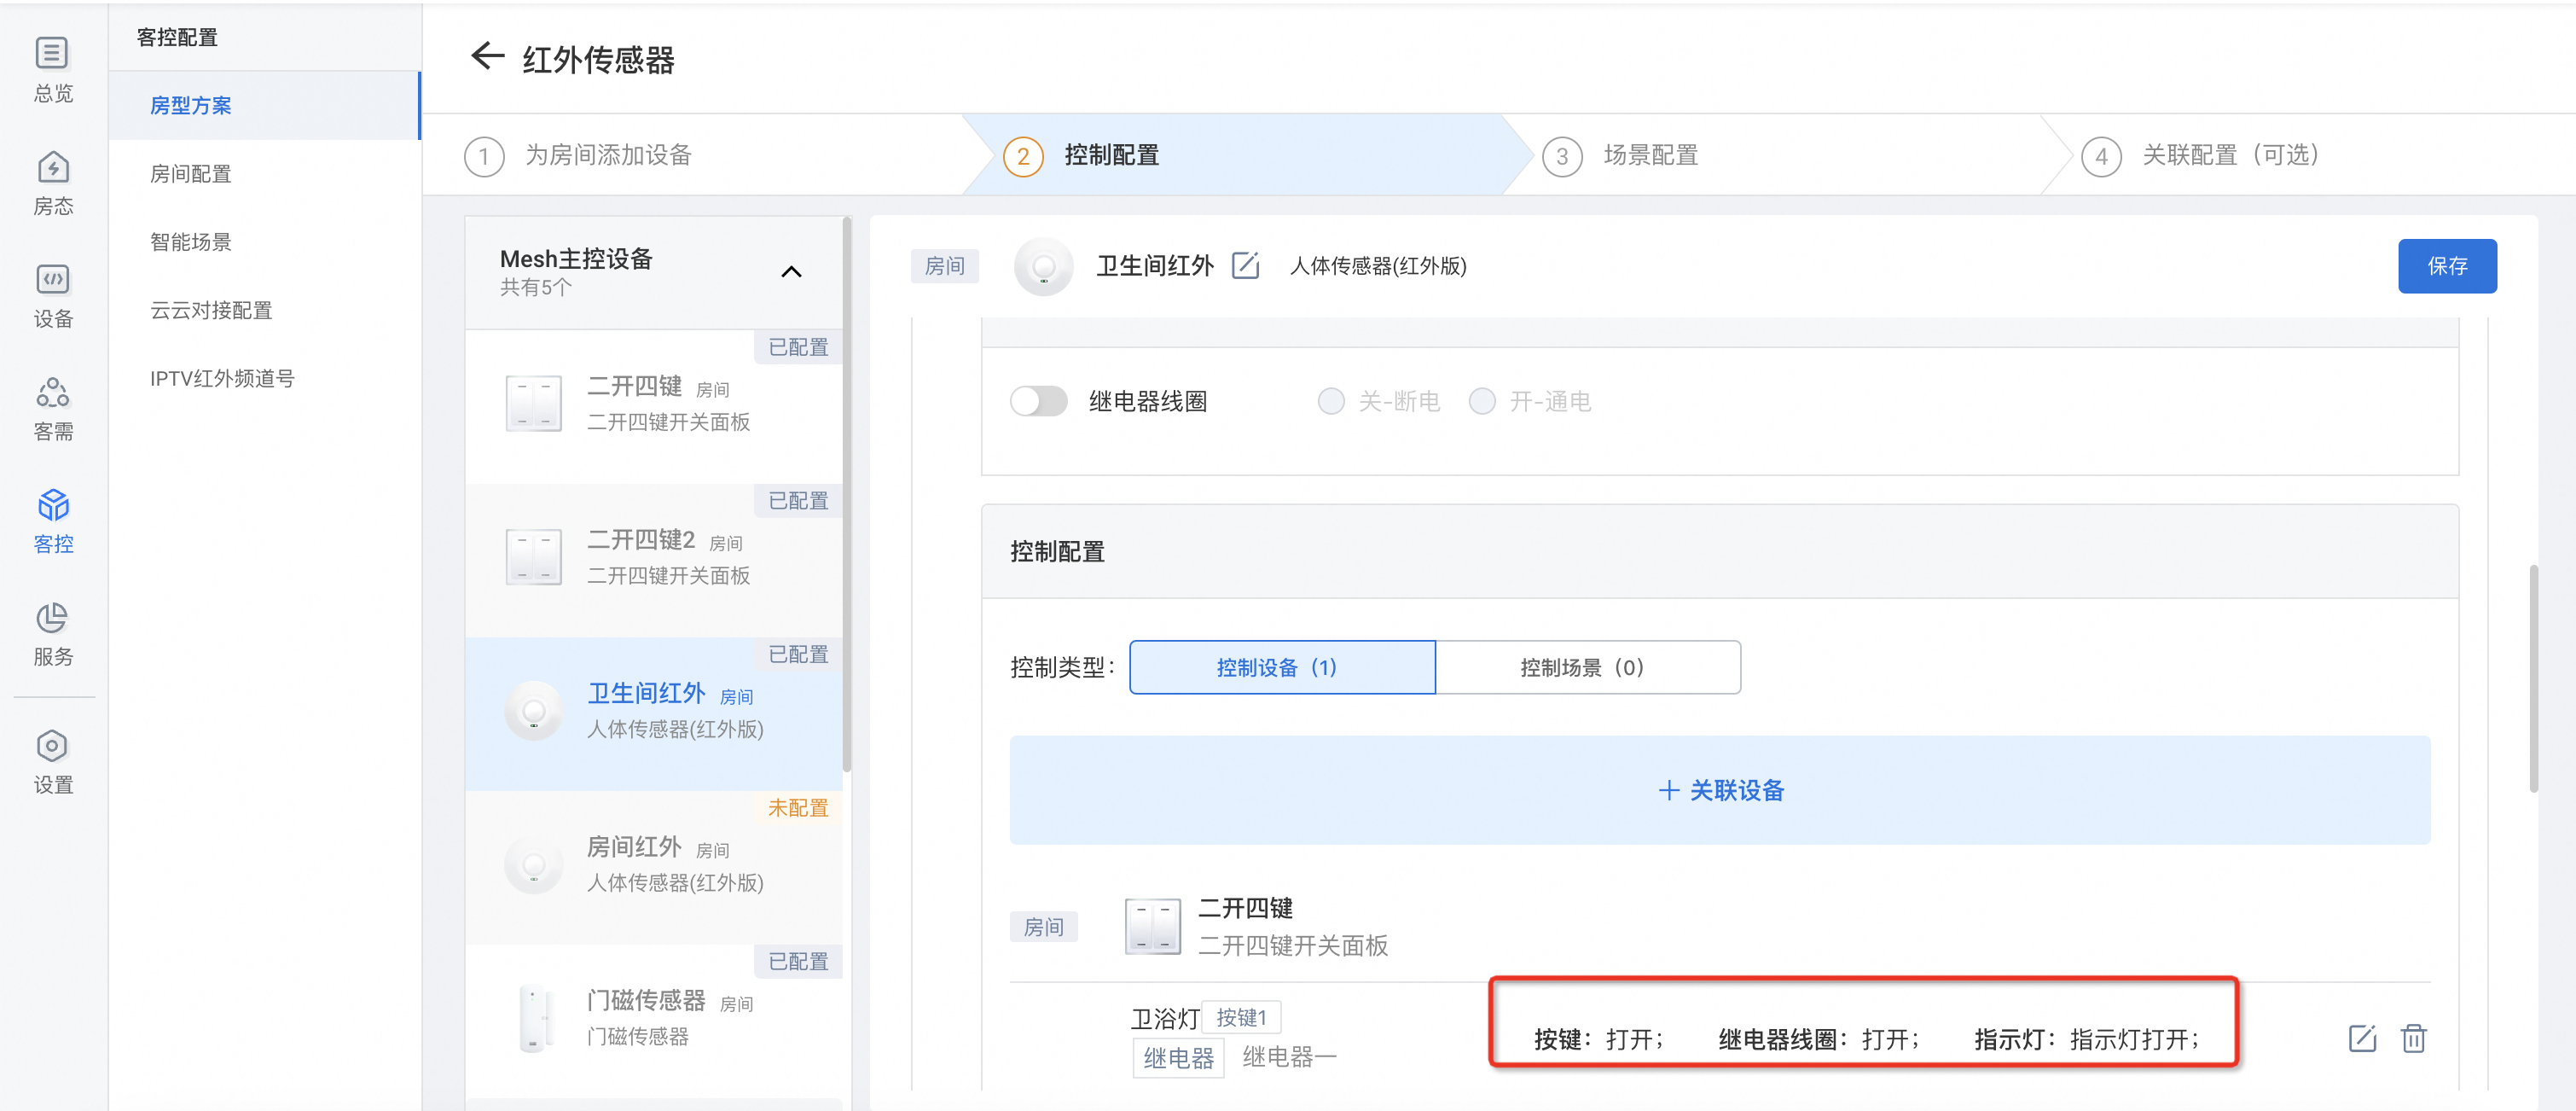Select the 开-通电 radio option
2576x1111 pixels.
(x=1482, y=401)
